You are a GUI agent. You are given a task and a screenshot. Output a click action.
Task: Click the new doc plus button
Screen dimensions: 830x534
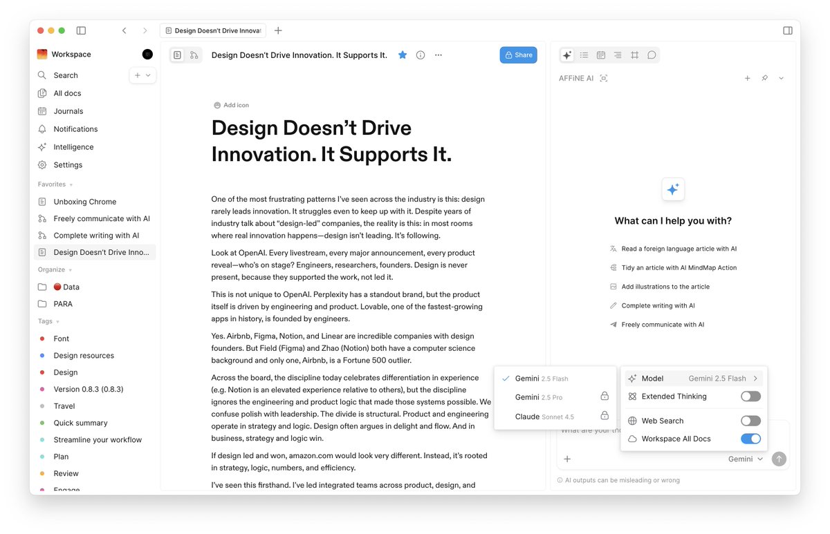tap(138, 75)
